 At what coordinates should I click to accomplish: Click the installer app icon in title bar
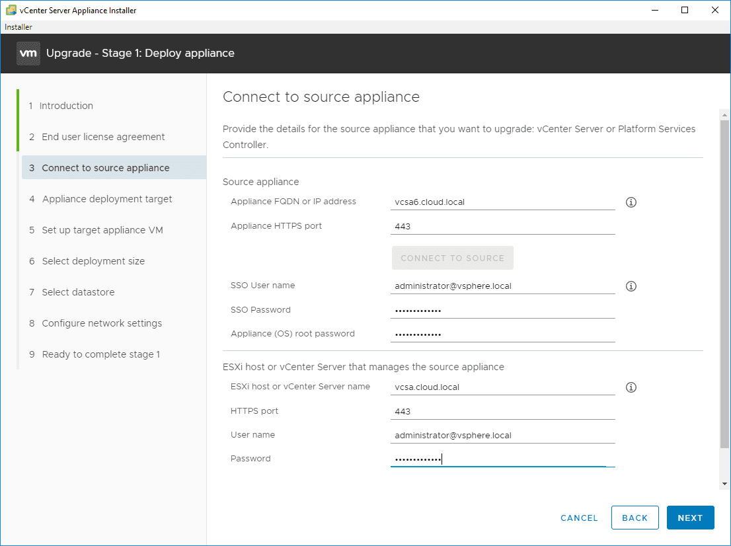[11, 10]
